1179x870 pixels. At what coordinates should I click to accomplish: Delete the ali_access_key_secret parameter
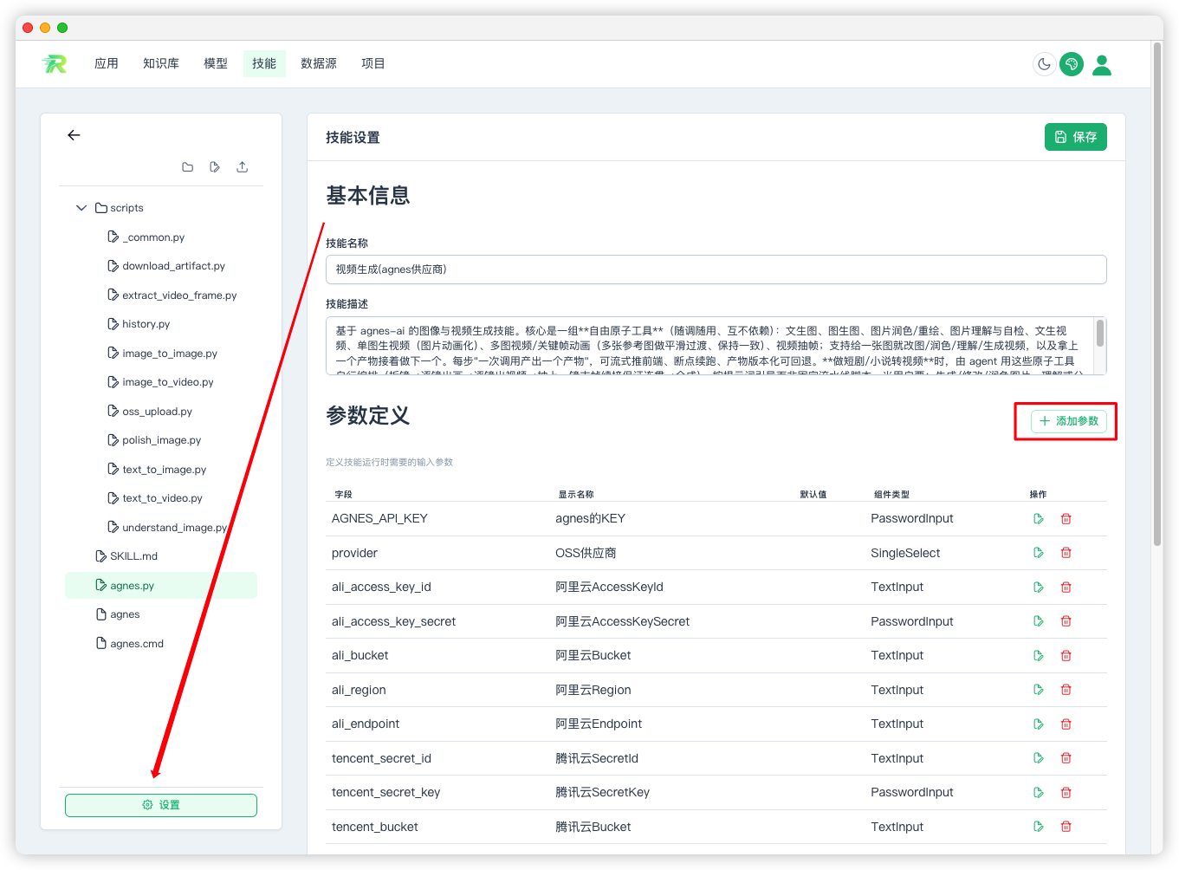click(x=1066, y=621)
